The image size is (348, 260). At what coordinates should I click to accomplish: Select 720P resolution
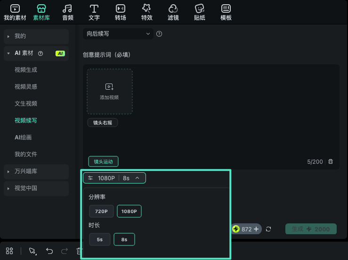[101, 211]
